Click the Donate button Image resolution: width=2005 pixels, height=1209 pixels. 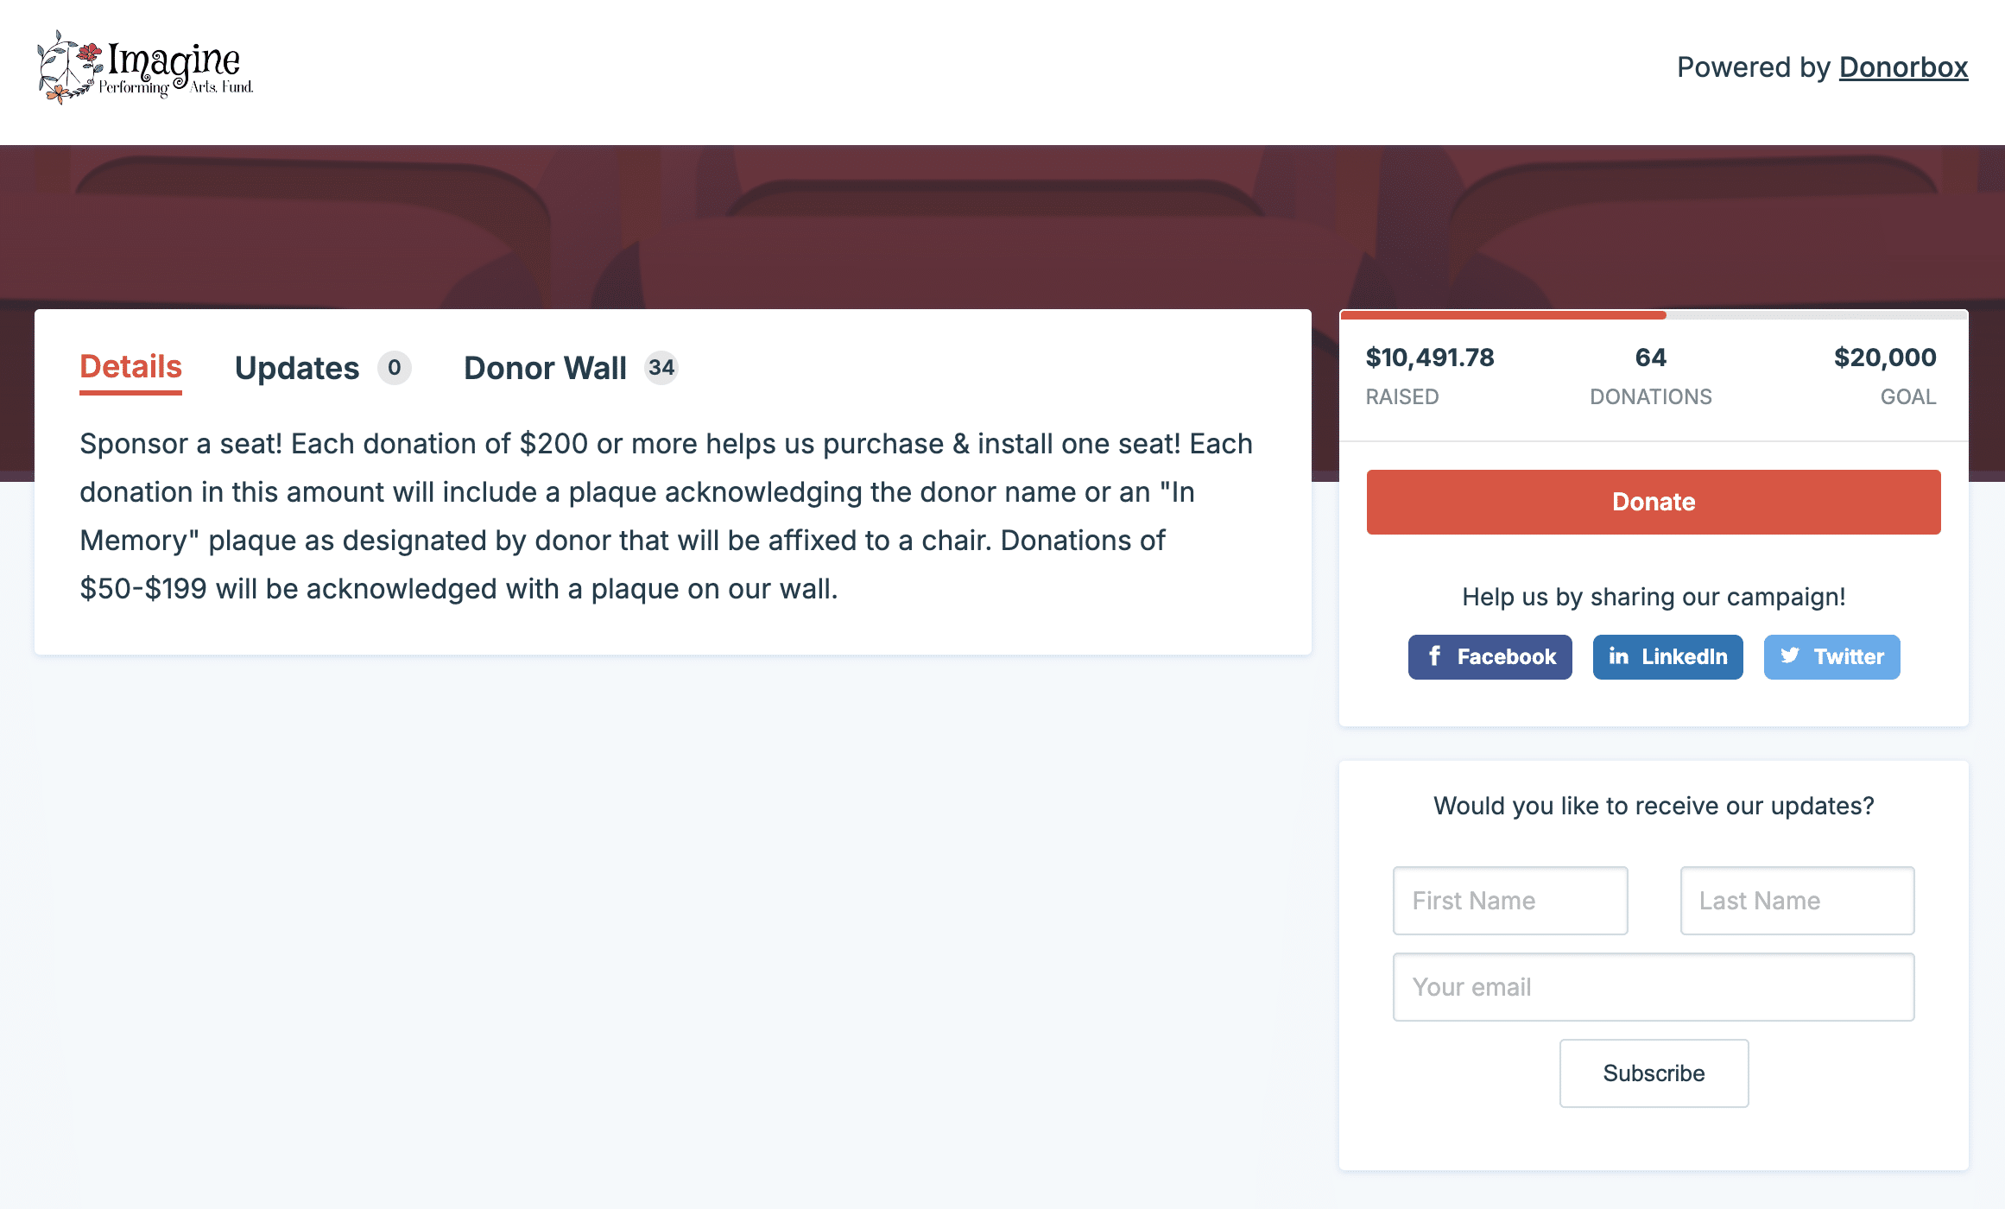[x=1652, y=502]
